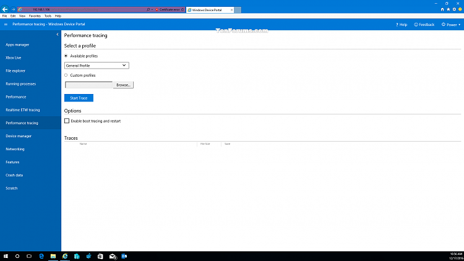Image resolution: width=464 pixels, height=261 pixels.
Task: Open portal Help link
Action: [x=402, y=25]
